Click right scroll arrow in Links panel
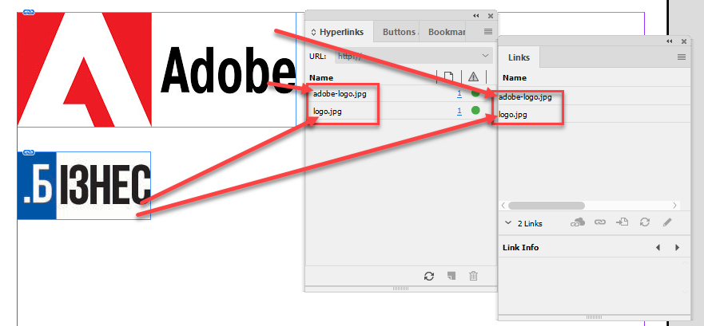Image resolution: width=704 pixels, height=326 pixels. (x=674, y=206)
